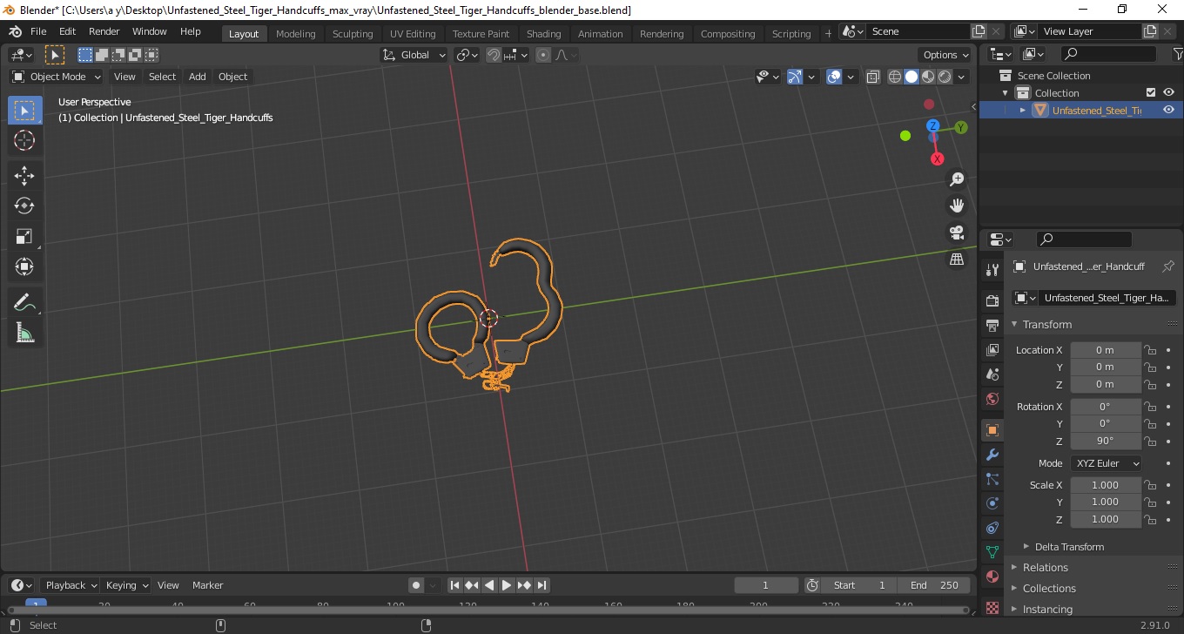
Task: Select the Move tool
Action: point(24,176)
